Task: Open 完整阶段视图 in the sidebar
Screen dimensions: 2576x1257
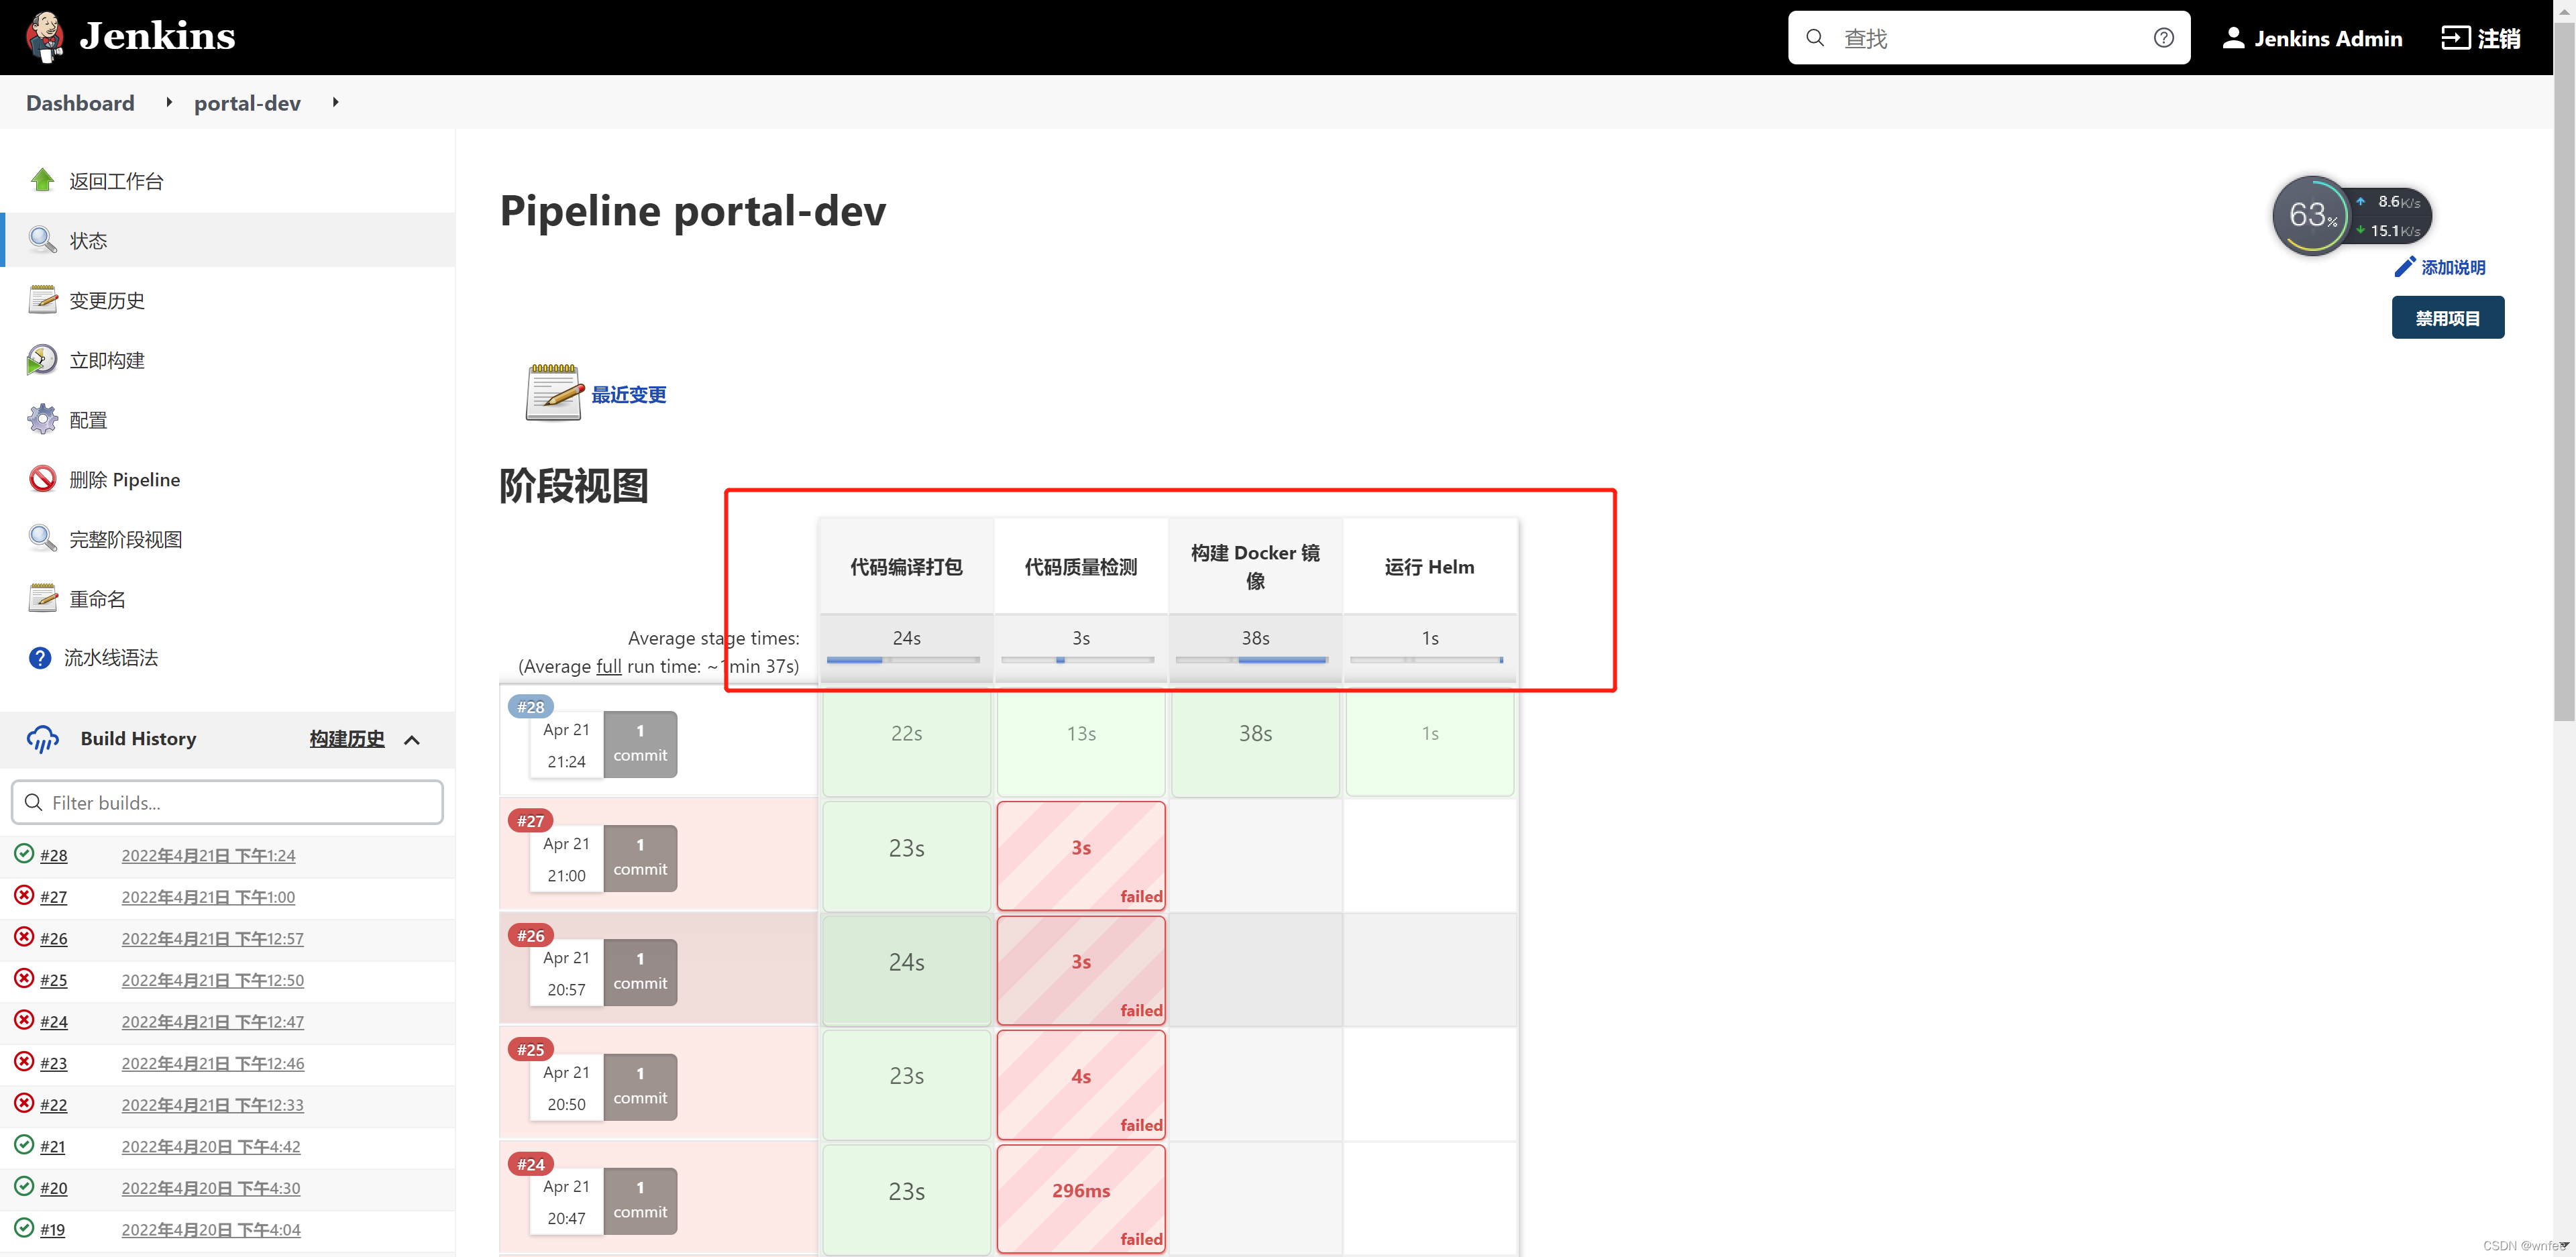Action: [x=125, y=539]
